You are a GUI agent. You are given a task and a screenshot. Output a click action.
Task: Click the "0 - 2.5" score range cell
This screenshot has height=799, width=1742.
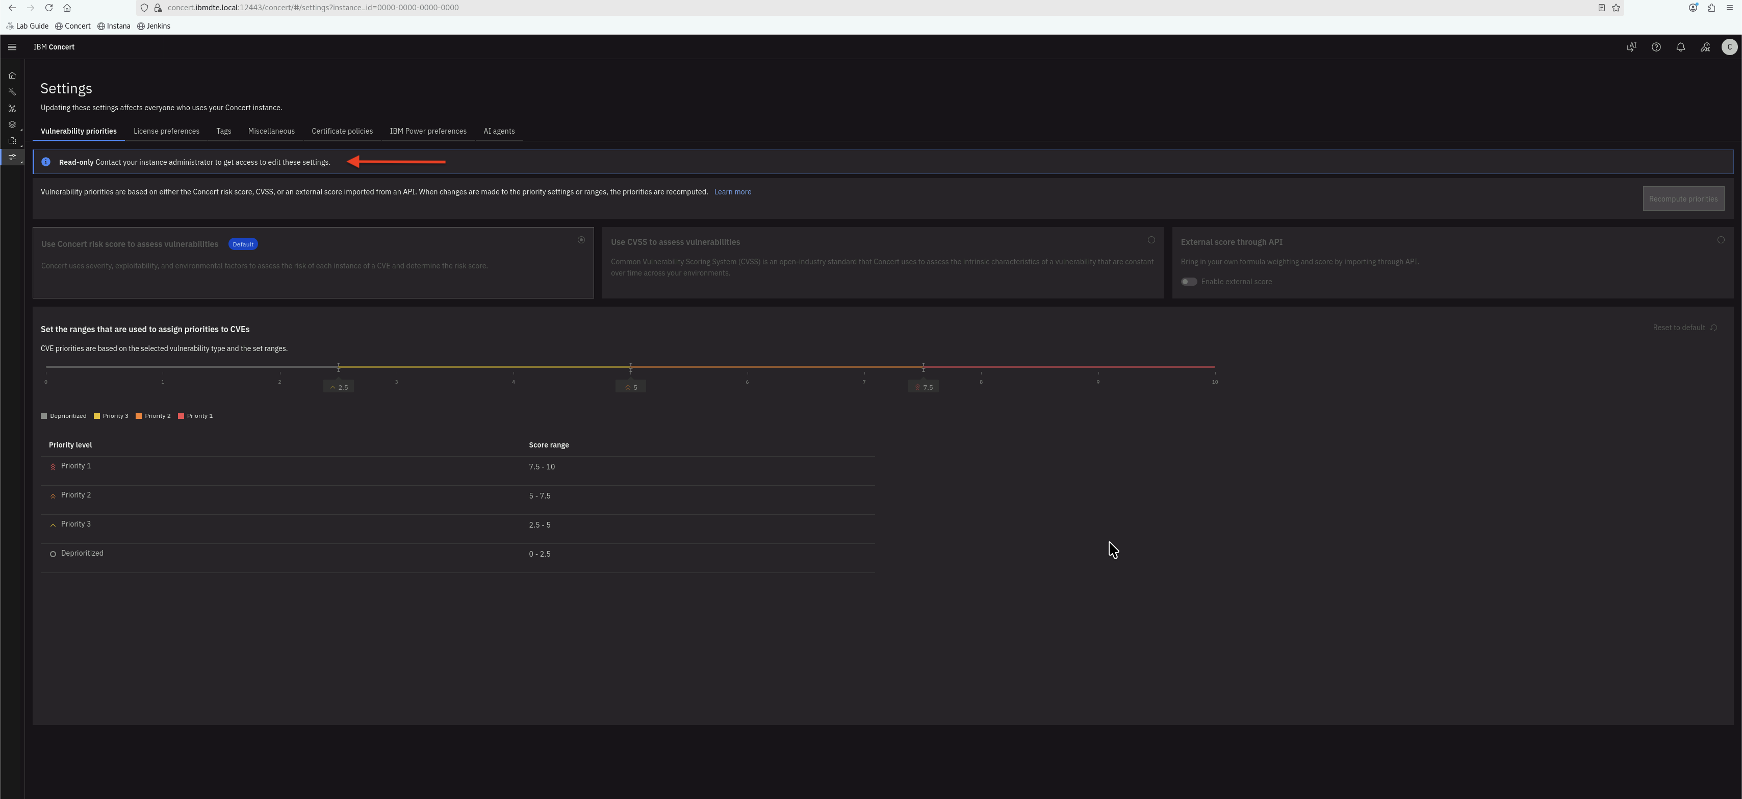coord(540,554)
